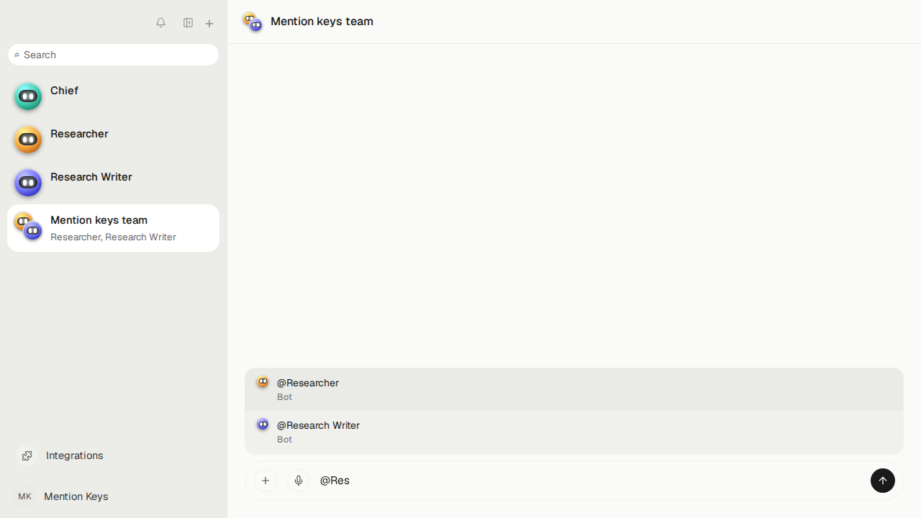The height and width of the screenshot is (518, 921).
Task: Focus the Search field in sidebar
Action: 113,55
